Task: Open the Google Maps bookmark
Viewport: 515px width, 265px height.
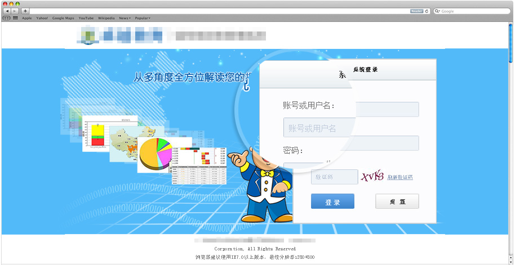Action: [x=63, y=18]
